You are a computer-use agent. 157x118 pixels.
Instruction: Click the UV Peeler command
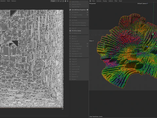coord(75,20)
